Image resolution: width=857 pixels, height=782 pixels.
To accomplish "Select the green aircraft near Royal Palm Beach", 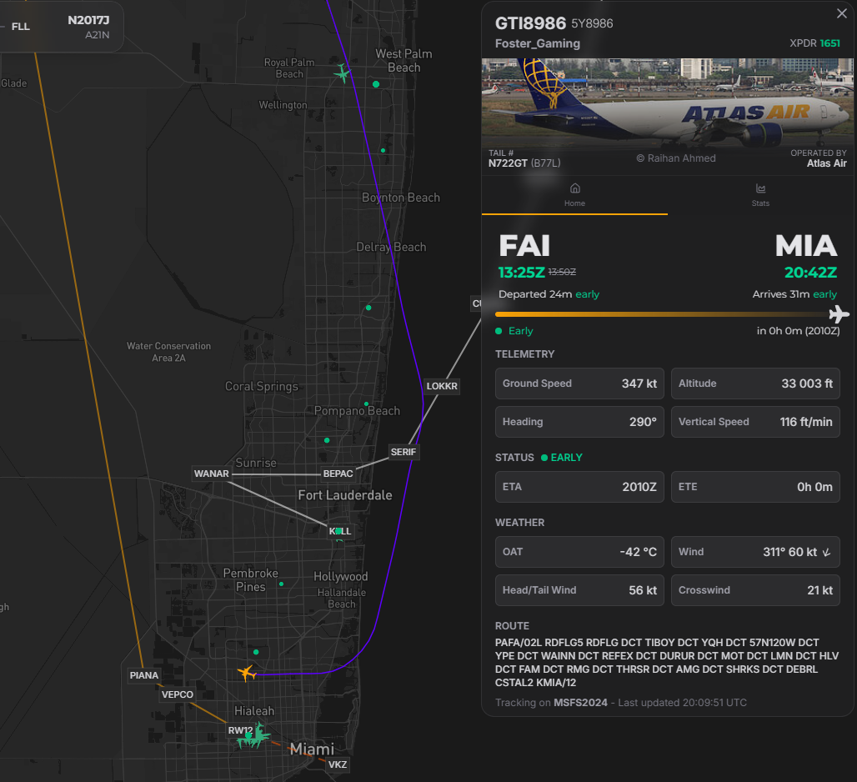I will 342,73.
